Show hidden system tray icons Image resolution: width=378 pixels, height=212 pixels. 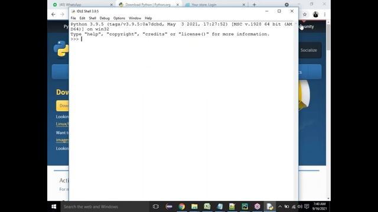(280, 207)
